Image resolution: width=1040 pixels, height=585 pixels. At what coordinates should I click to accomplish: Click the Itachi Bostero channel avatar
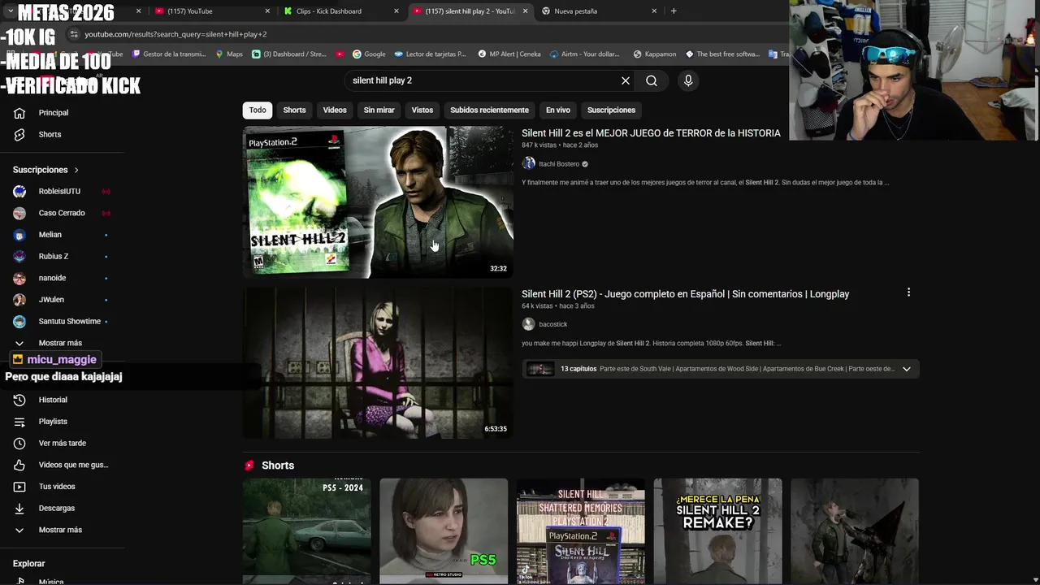[x=528, y=163]
